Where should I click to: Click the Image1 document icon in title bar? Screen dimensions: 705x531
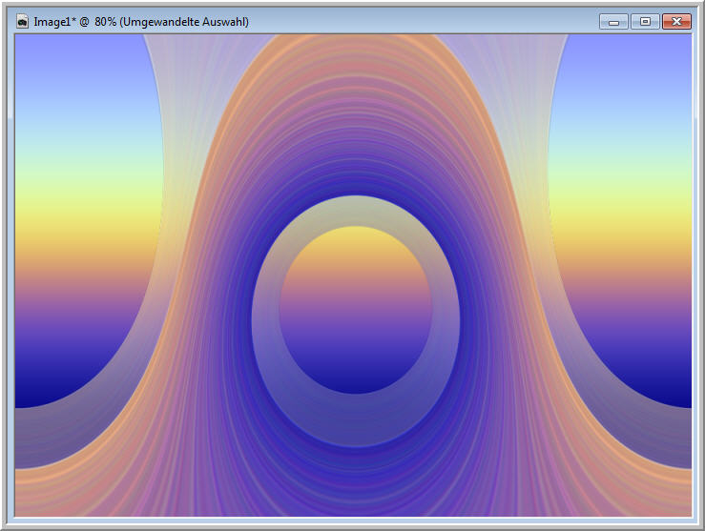tap(22, 22)
